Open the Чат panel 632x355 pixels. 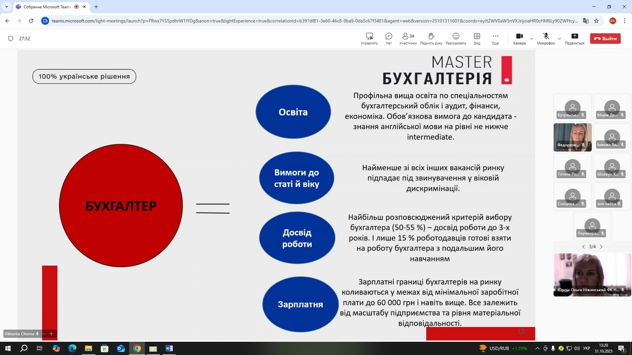point(389,38)
